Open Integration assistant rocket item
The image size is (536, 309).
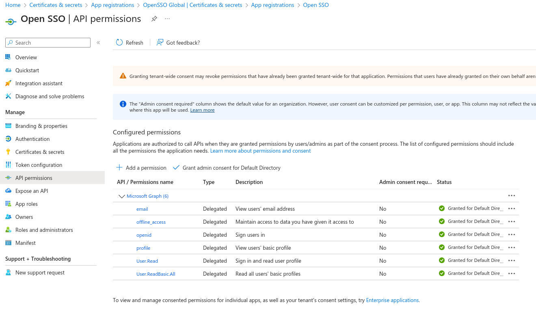click(x=39, y=83)
